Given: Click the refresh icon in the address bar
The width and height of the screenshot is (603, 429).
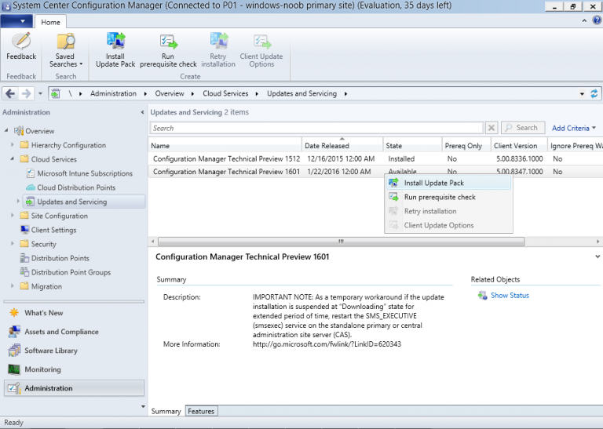Looking at the screenshot, I should coord(594,94).
